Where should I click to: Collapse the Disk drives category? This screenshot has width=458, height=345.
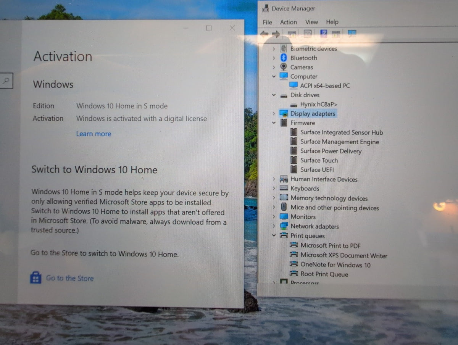[x=274, y=95]
